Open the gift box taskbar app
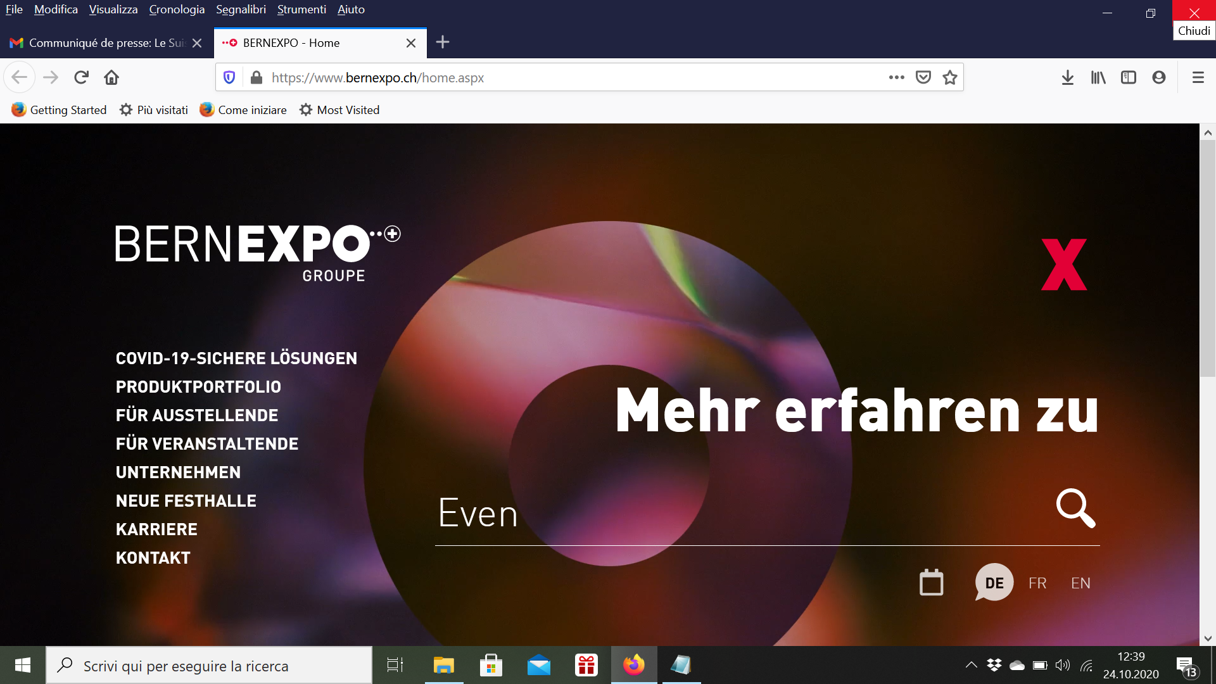Screen dimensions: 1216x684 pyautogui.click(x=586, y=665)
